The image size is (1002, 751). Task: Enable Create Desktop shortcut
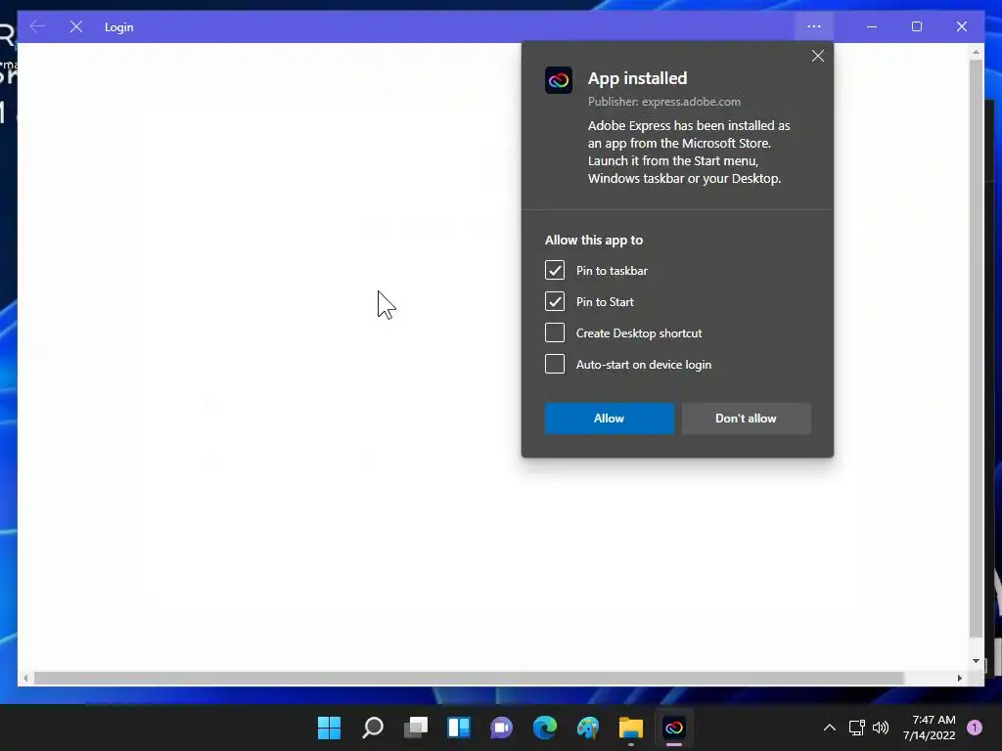coord(555,332)
